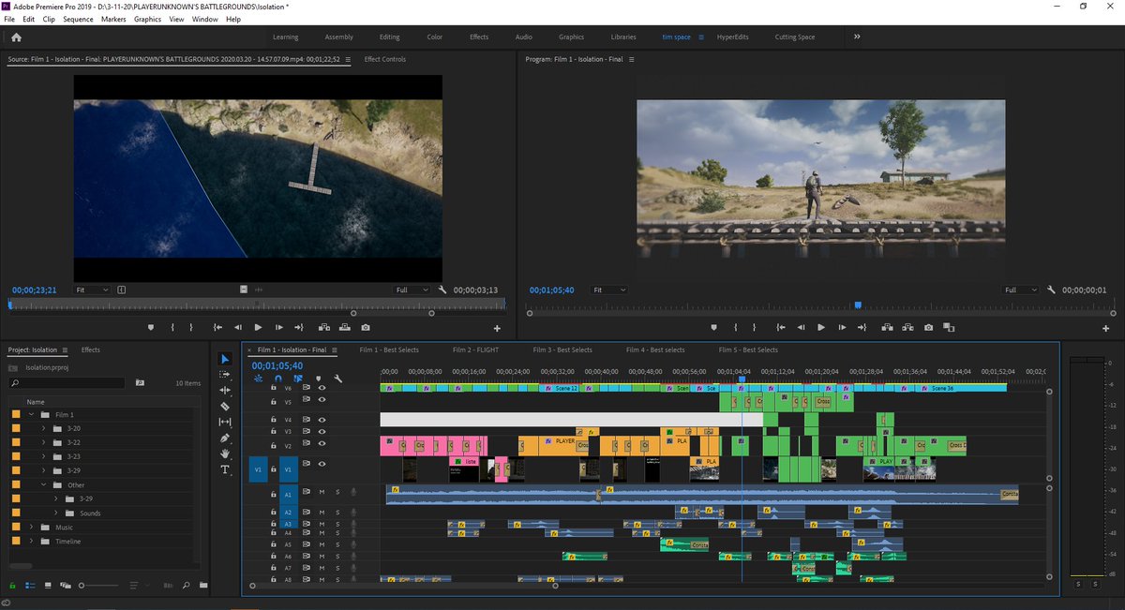Go to In point in Source monitor
1125x610 pixels.
(217, 327)
